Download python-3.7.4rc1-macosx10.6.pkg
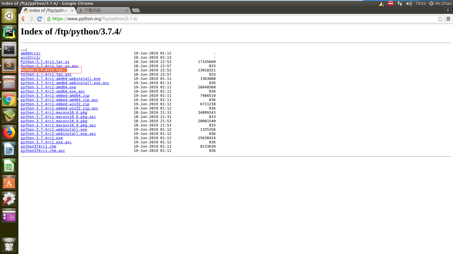 (54, 113)
